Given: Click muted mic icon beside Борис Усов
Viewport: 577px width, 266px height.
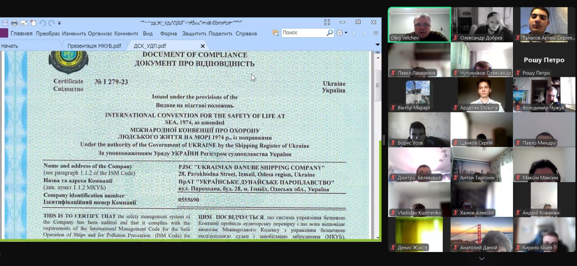Looking at the screenshot, I should (x=393, y=143).
